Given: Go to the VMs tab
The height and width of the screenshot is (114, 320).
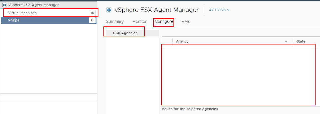Looking at the screenshot, I should pyautogui.click(x=185, y=21).
